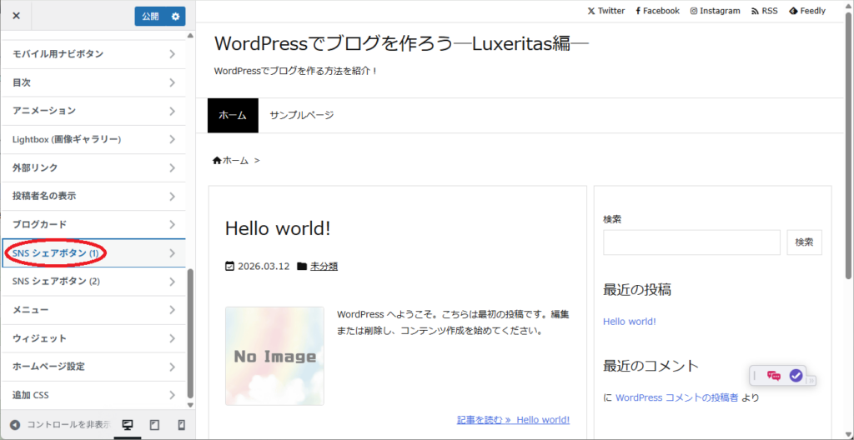The width and height of the screenshot is (854, 440).
Task: Select サンプルページ navigation item
Action: [302, 115]
